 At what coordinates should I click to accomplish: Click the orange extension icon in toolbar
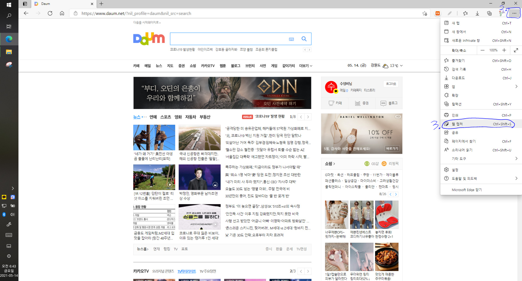pos(438,13)
